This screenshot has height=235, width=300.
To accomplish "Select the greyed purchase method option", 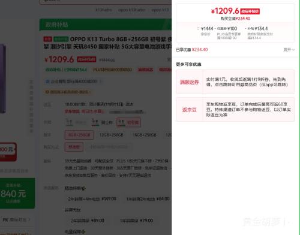I will [x=109, y=147].
